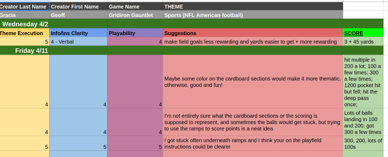Click the Geoff name cell

point(78,15)
